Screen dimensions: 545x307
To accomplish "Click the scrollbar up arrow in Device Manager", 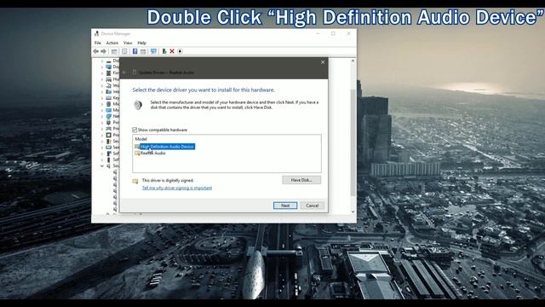I will coord(353,61).
